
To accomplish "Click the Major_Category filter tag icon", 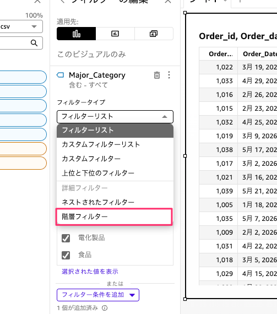I will coord(60,75).
